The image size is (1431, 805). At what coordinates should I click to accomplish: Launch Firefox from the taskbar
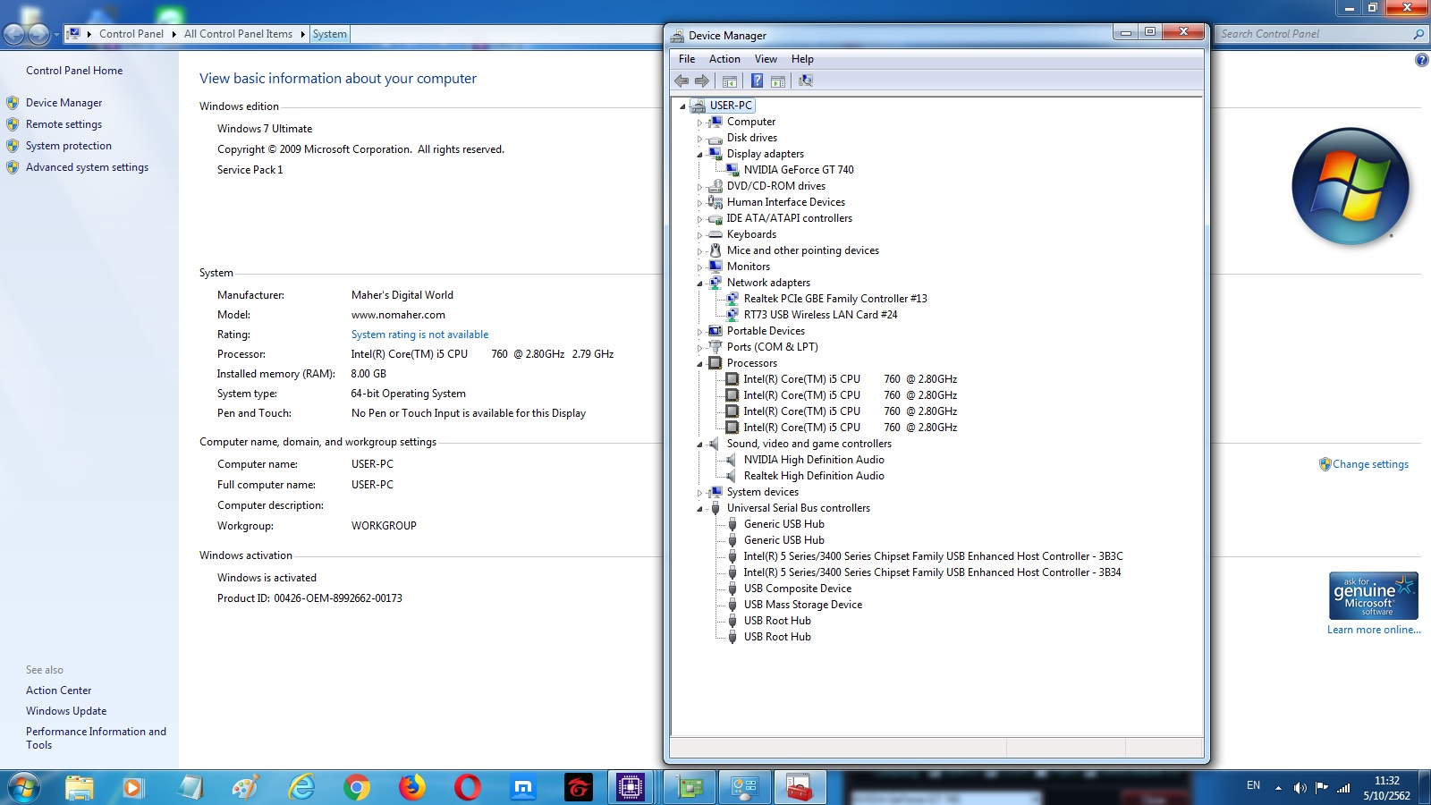point(411,787)
